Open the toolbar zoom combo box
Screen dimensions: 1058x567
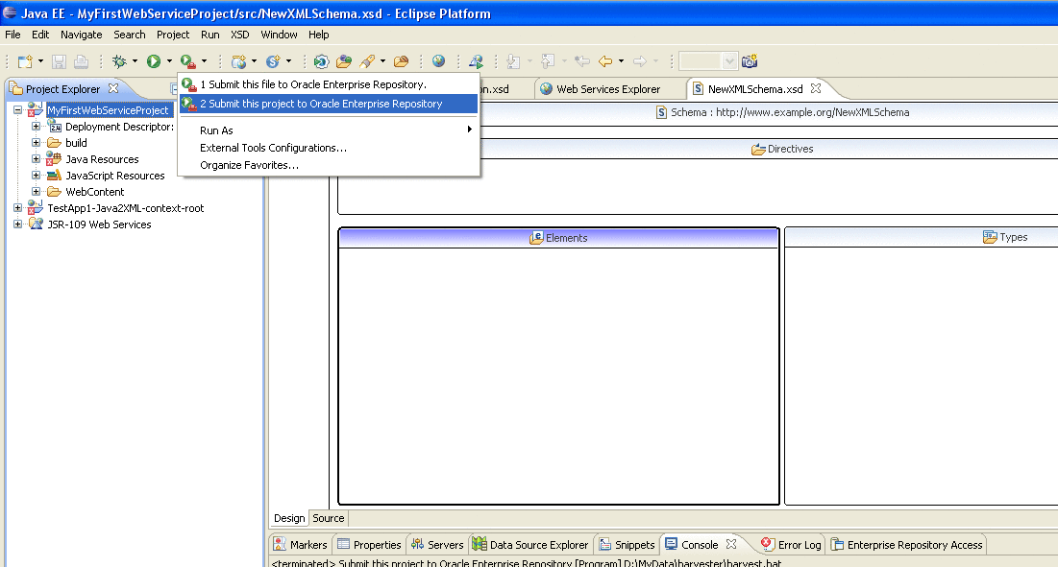point(708,62)
